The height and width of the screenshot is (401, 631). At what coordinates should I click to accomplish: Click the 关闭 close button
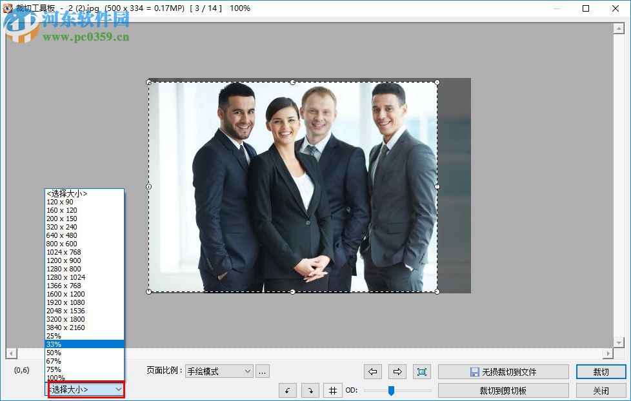click(x=600, y=389)
